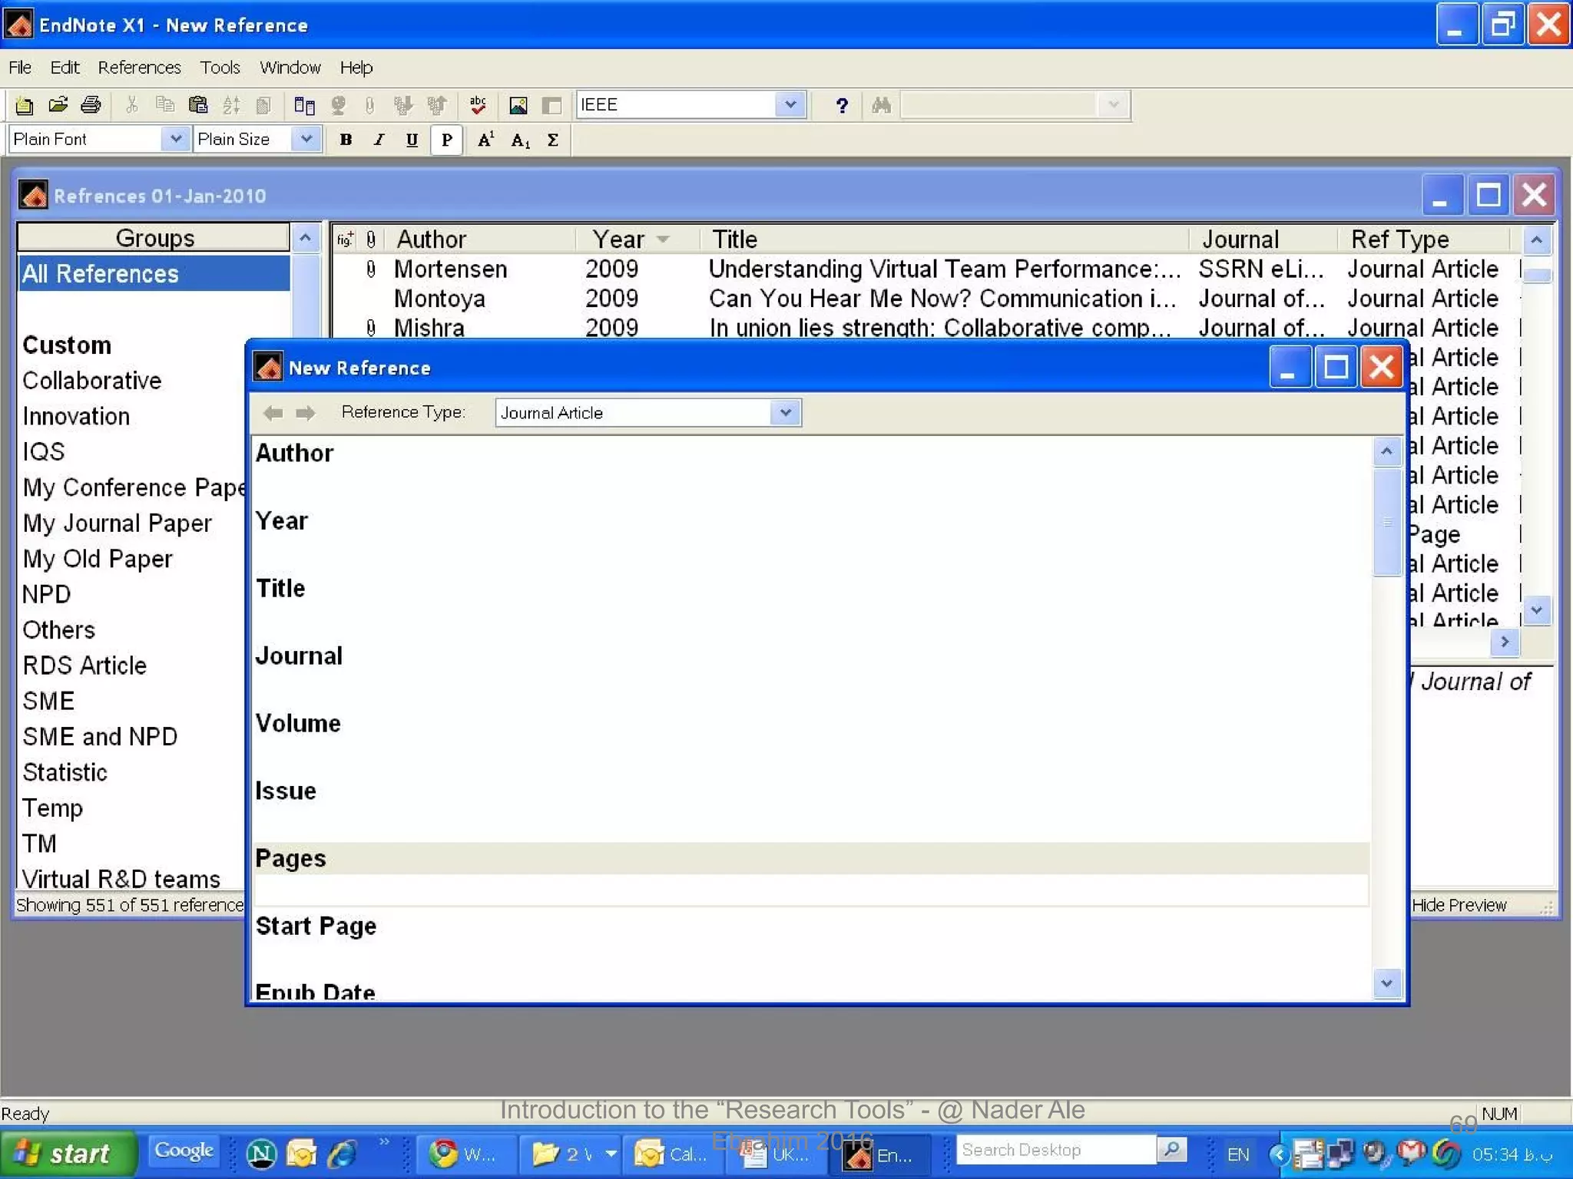Open the Tools menu
Image resolution: width=1573 pixels, height=1179 pixels.
pos(220,68)
